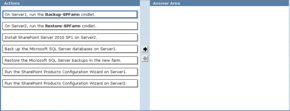Choose Configuration Wizard on Server2 action
Image resolution: width=290 pixels, height=111 pixels.
point(70,83)
